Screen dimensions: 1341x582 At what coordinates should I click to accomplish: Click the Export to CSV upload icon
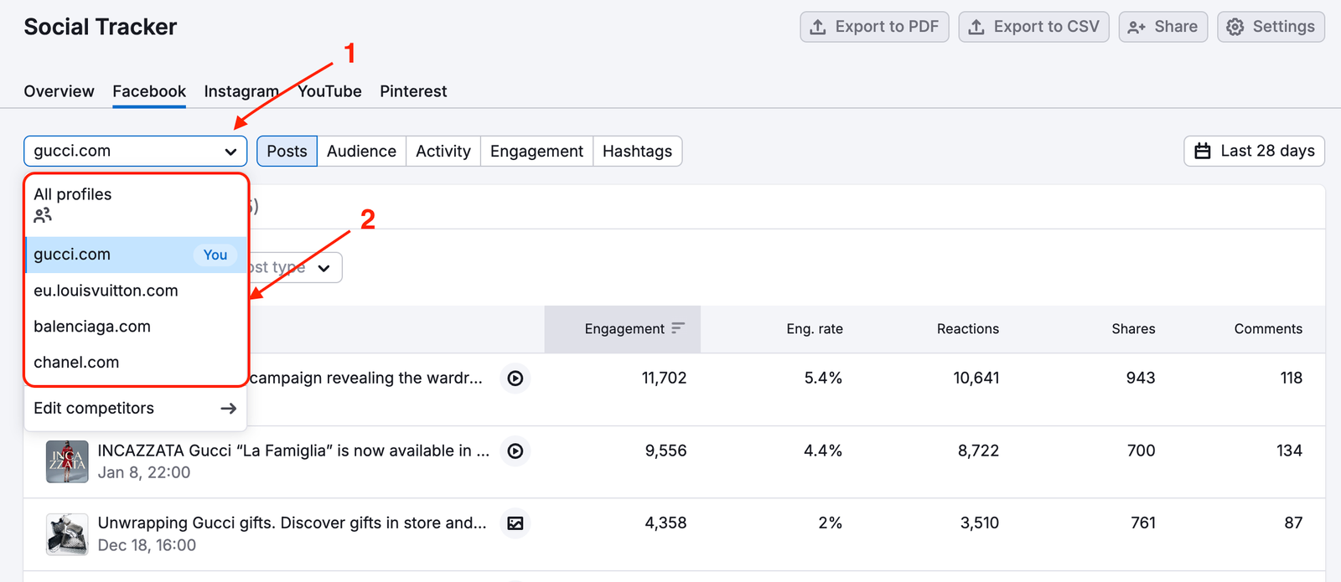[976, 27]
